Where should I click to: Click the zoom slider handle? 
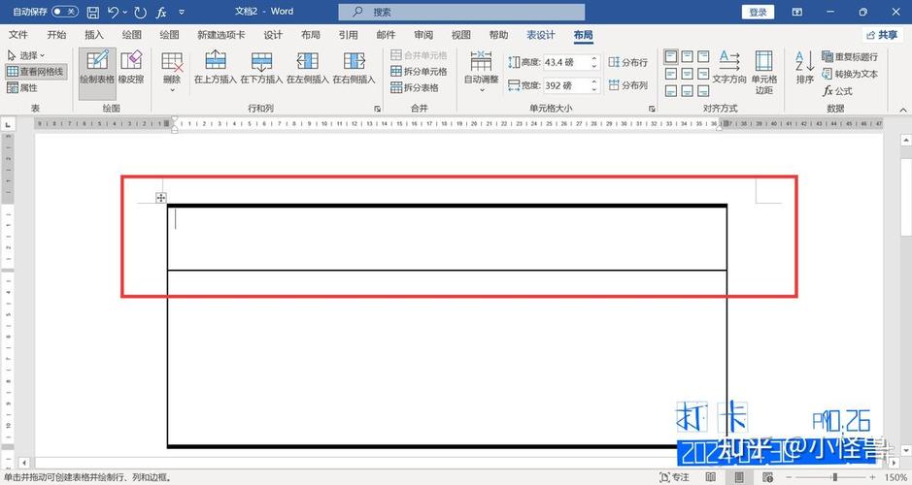834,477
